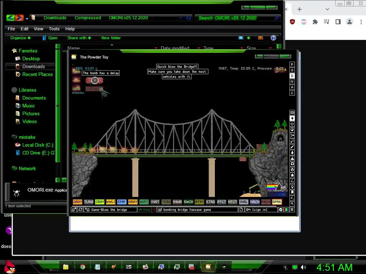
Task: Click the bombing bridge funsave game tags field
Action: (197, 210)
